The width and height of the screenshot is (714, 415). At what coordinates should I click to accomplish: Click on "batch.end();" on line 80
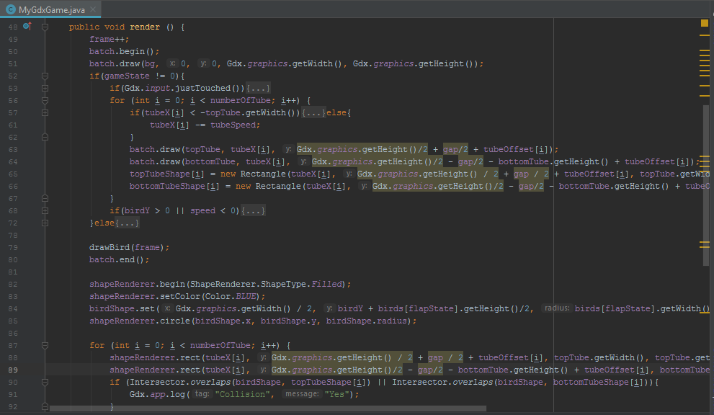120,260
